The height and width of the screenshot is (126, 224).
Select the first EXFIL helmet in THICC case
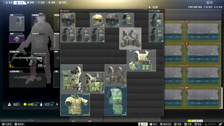click(68, 20)
